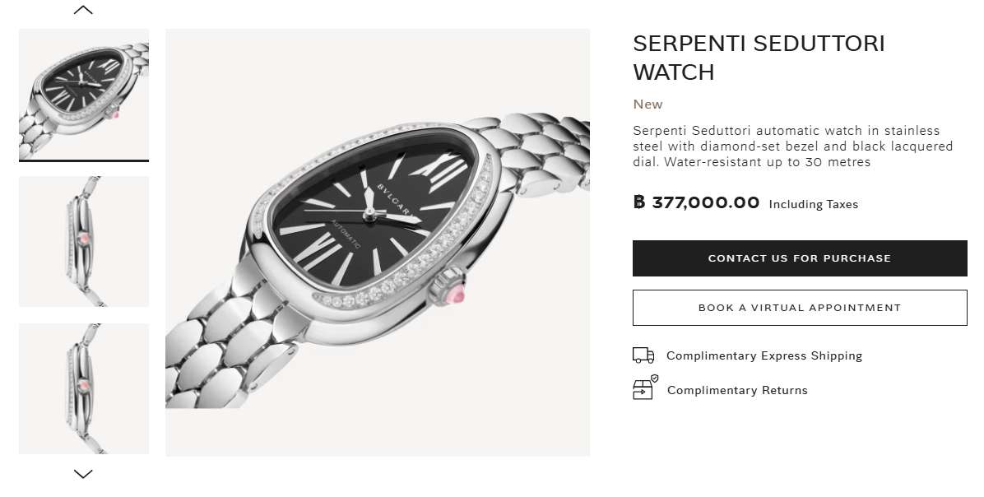Click Contact Us For Purchase button
The width and height of the screenshot is (984, 497).
(x=800, y=258)
